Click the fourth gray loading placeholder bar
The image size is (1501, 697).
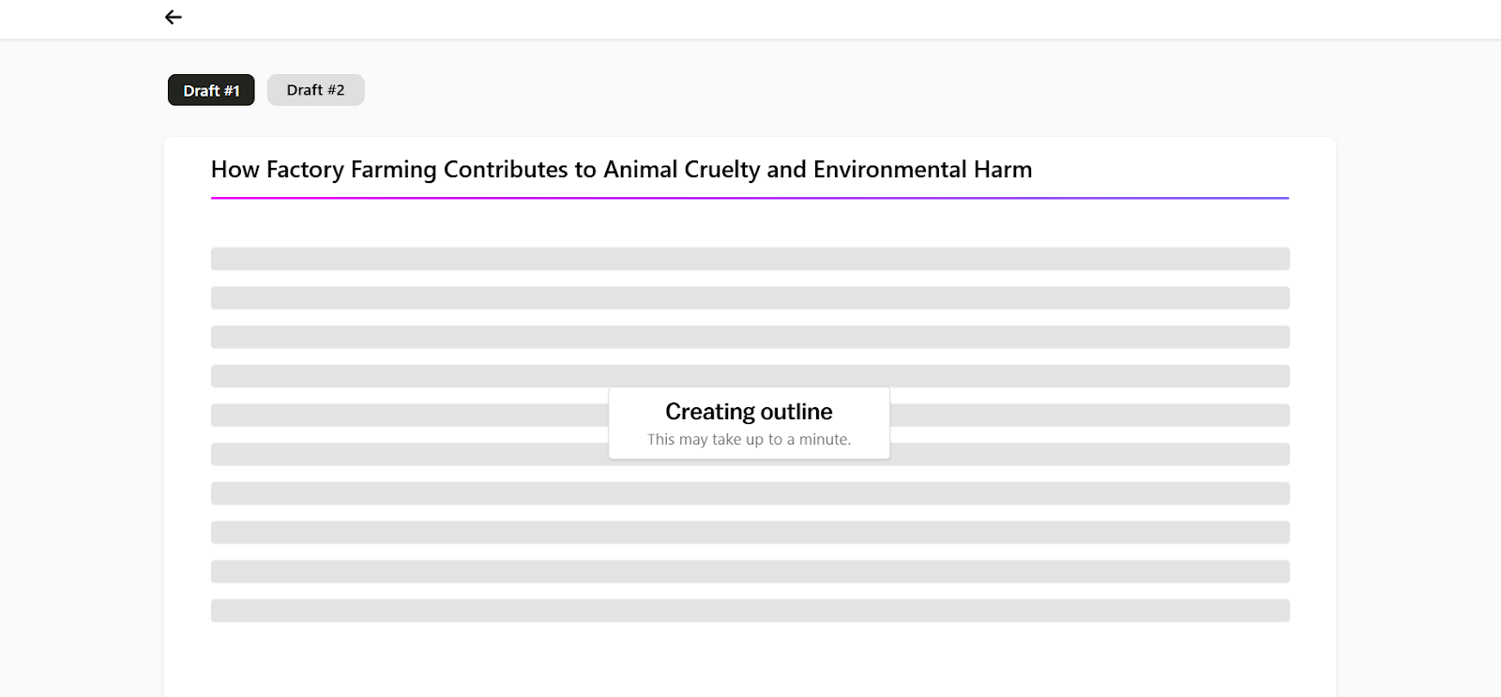tap(750, 376)
